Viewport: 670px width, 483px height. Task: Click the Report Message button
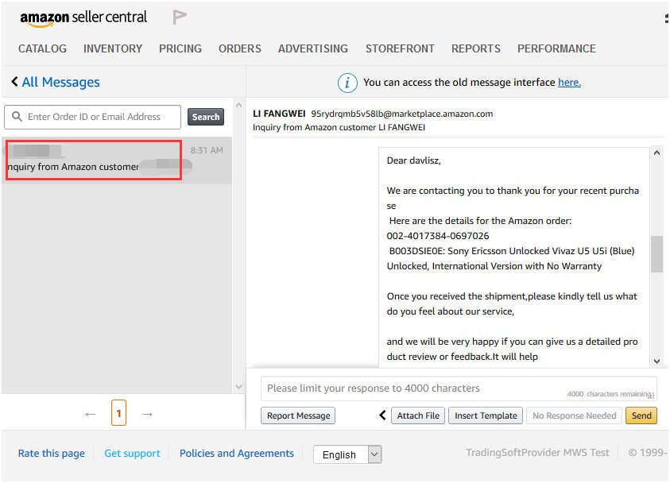(298, 415)
